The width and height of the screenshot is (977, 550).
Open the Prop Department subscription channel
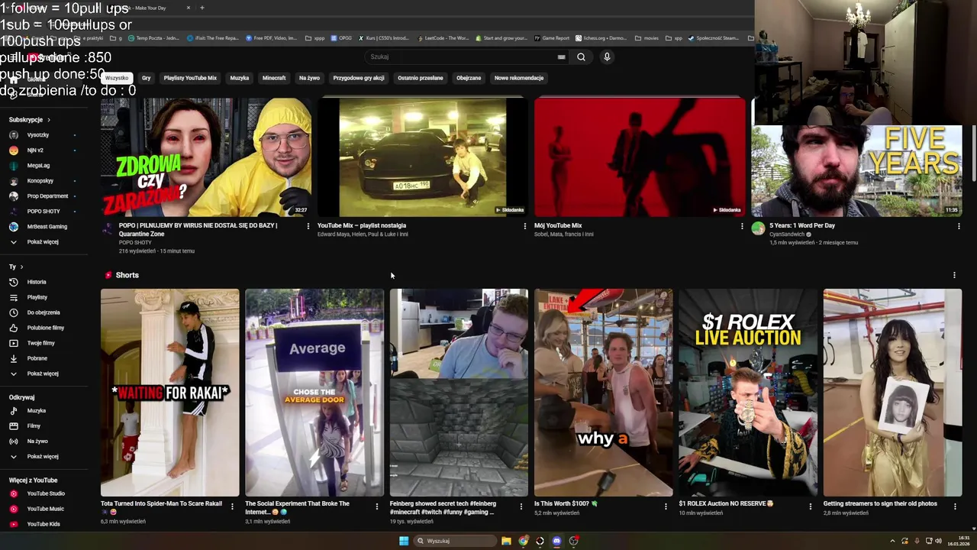click(x=47, y=196)
